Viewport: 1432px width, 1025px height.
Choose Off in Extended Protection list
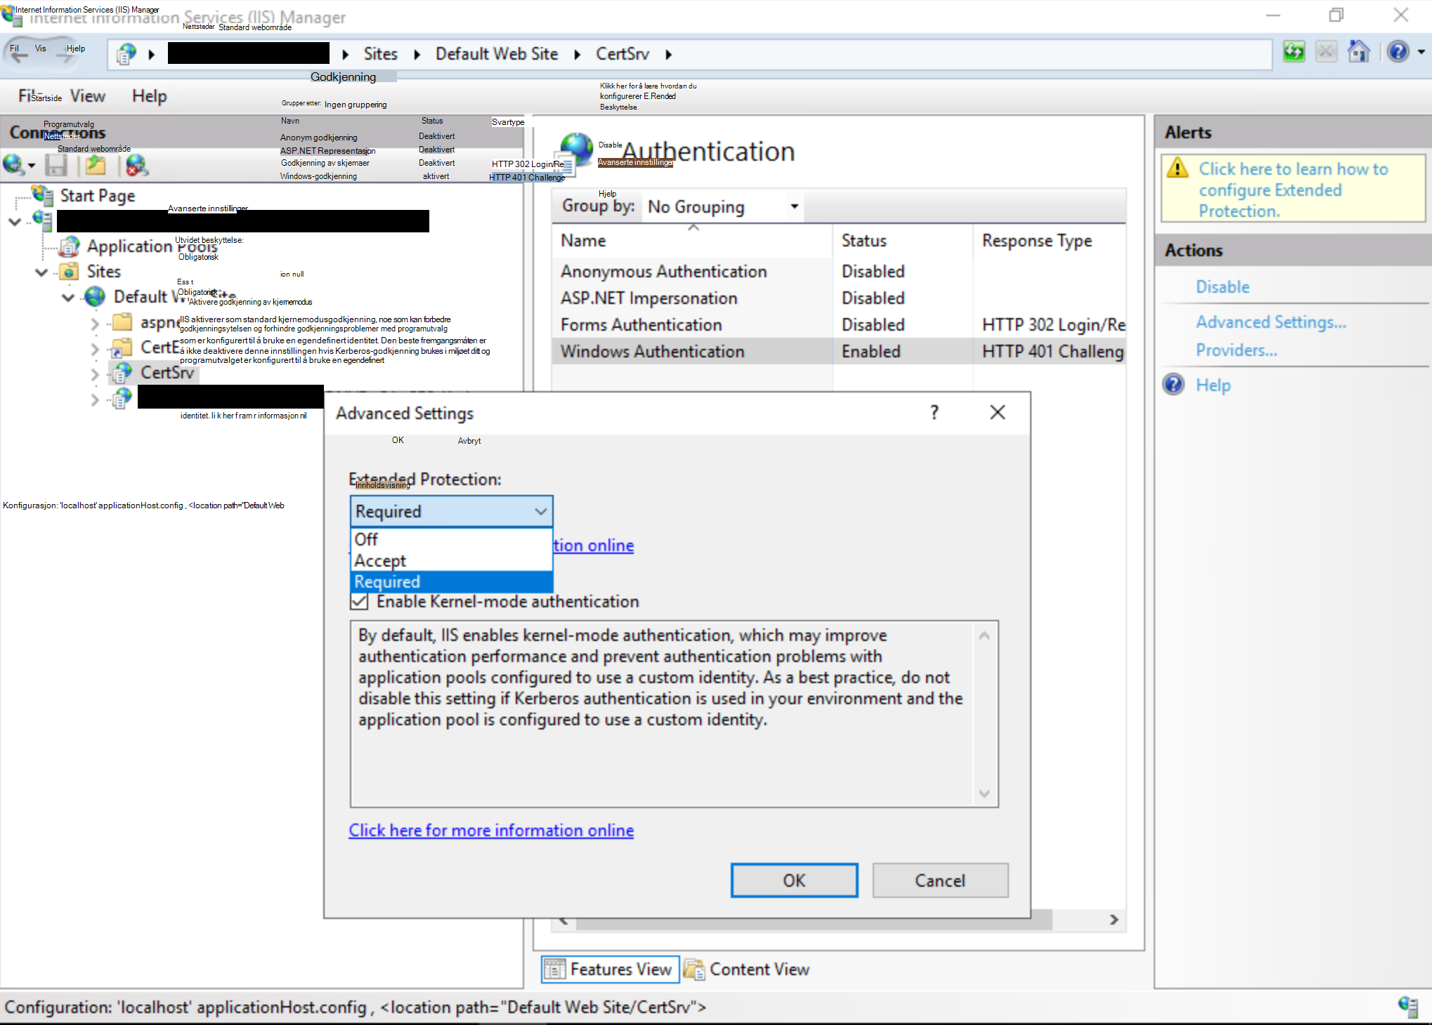(452, 540)
